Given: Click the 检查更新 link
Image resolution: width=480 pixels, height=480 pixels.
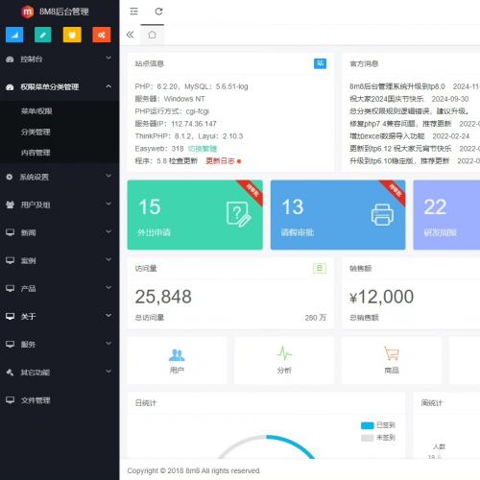Looking at the screenshot, I should click(x=183, y=161).
